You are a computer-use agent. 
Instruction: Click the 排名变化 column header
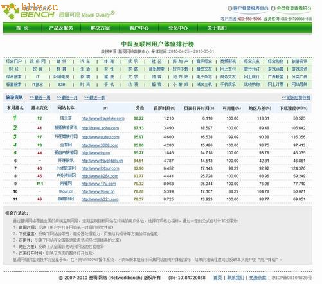[x=40, y=108]
